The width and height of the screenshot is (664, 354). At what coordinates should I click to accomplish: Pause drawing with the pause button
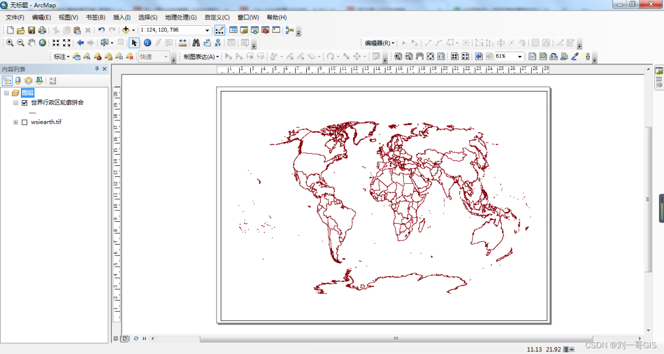pos(144,339)
